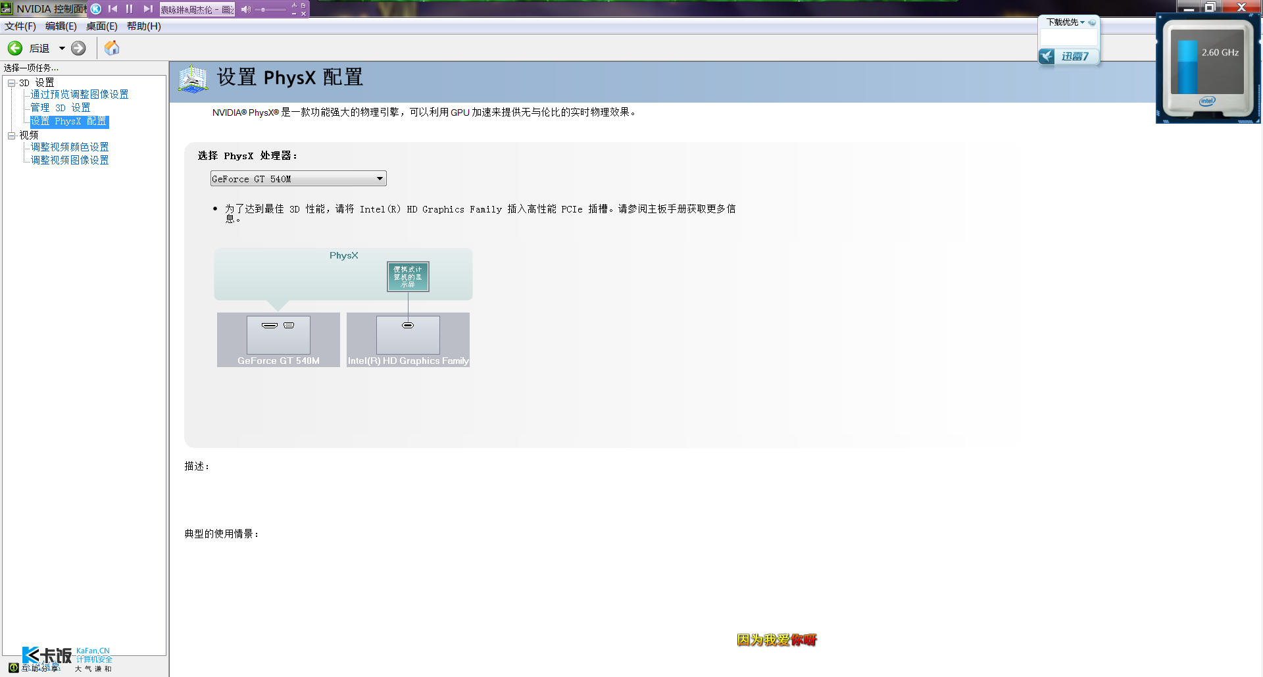
Task: Click the Intel(R) HD Graphics Family diagram box
Action: click(408, 339)
